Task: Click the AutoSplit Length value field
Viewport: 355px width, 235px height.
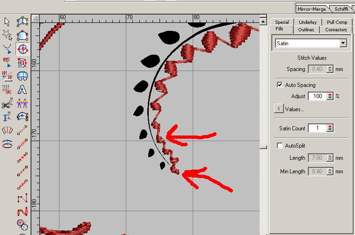Action: [x=318, y=157]
